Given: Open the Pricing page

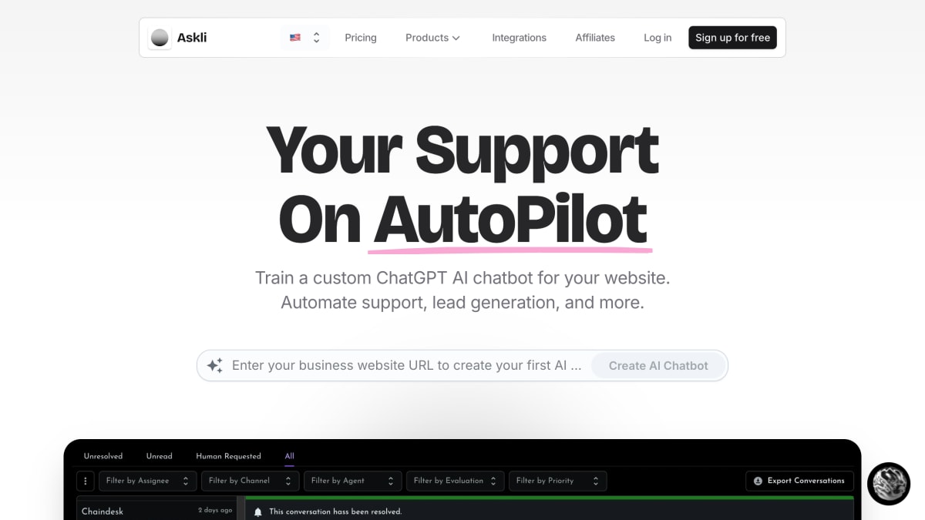Looking at the screenshot, I should click(x=361, y=38).
